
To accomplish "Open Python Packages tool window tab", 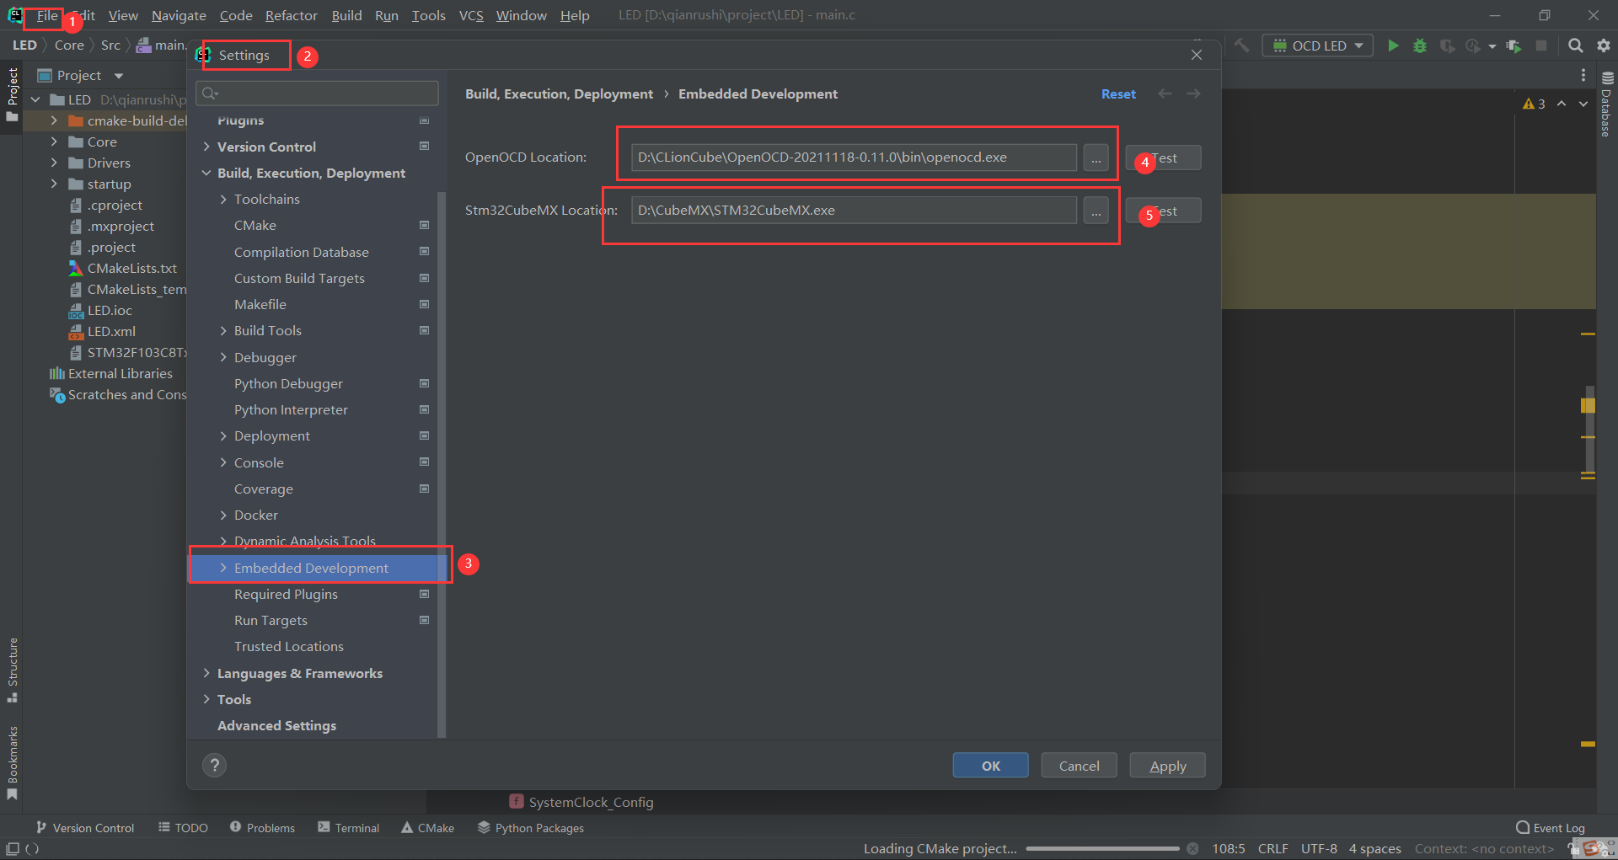I will pos(531,828).
